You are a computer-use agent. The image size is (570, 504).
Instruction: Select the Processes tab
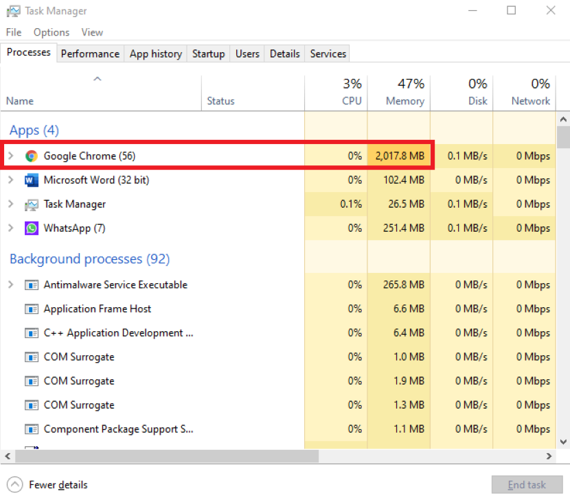point(28,53)
